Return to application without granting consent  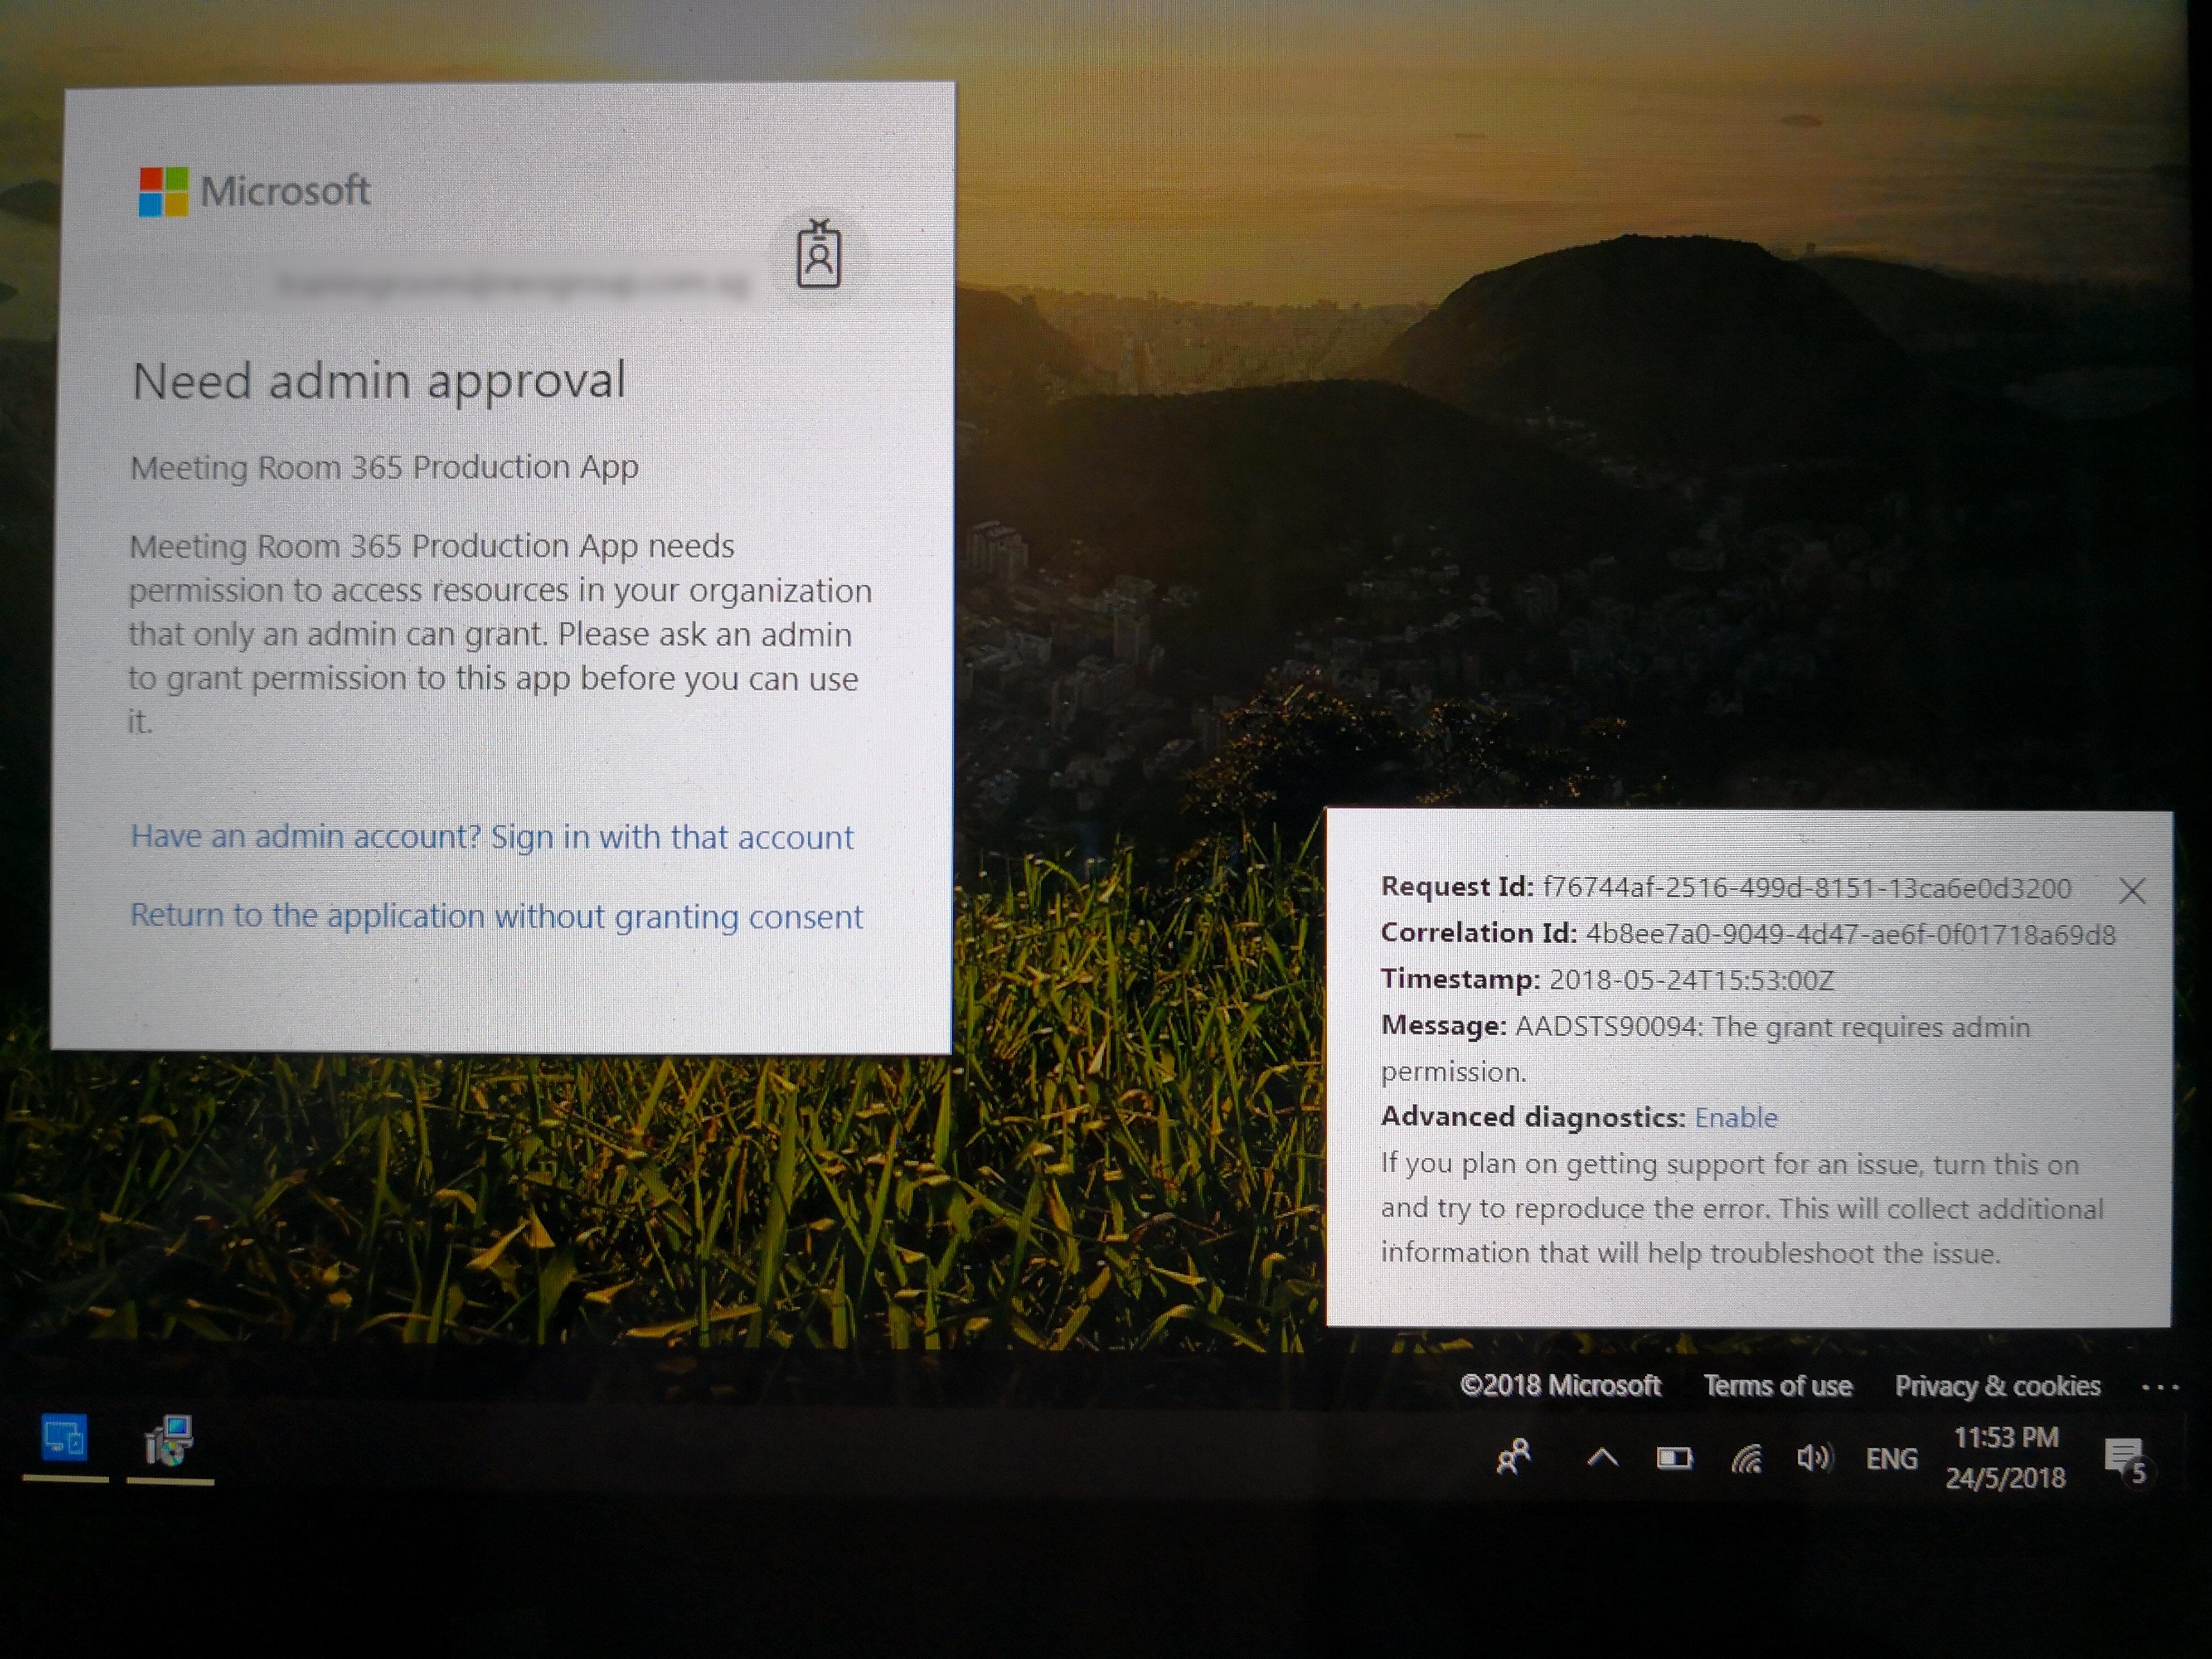496,916
